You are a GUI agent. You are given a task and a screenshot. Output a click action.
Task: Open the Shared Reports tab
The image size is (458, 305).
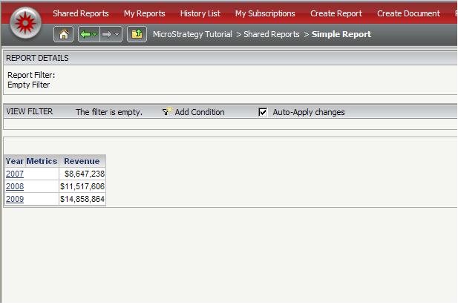point(80,13)
